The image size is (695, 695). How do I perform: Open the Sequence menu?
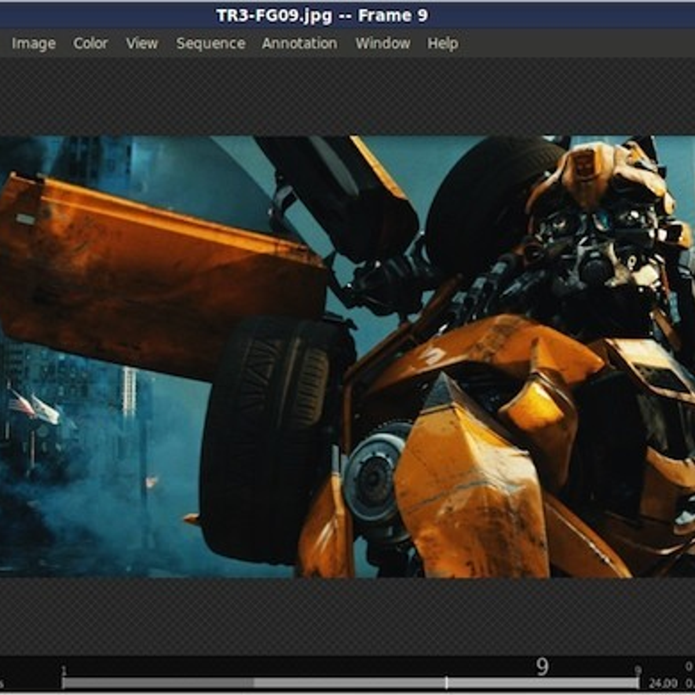[210, 43]
